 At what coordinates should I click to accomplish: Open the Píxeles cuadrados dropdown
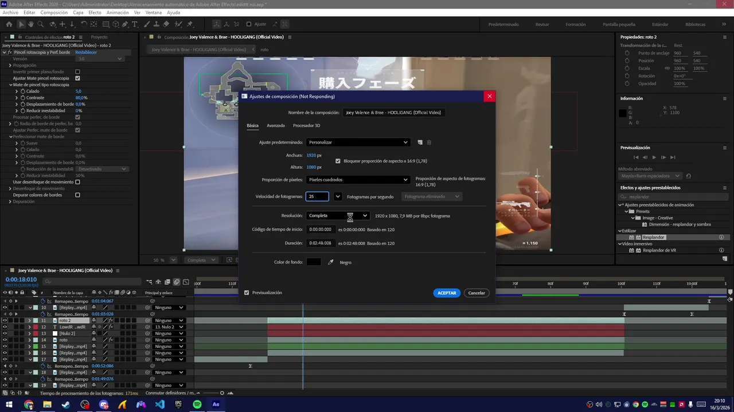click(358, 180)
